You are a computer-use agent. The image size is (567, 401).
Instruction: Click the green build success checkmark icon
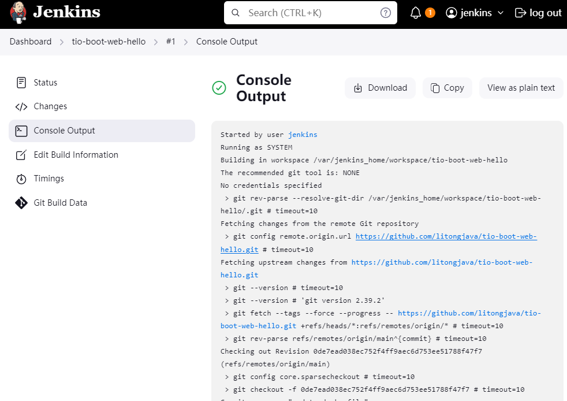click(219, 88)
